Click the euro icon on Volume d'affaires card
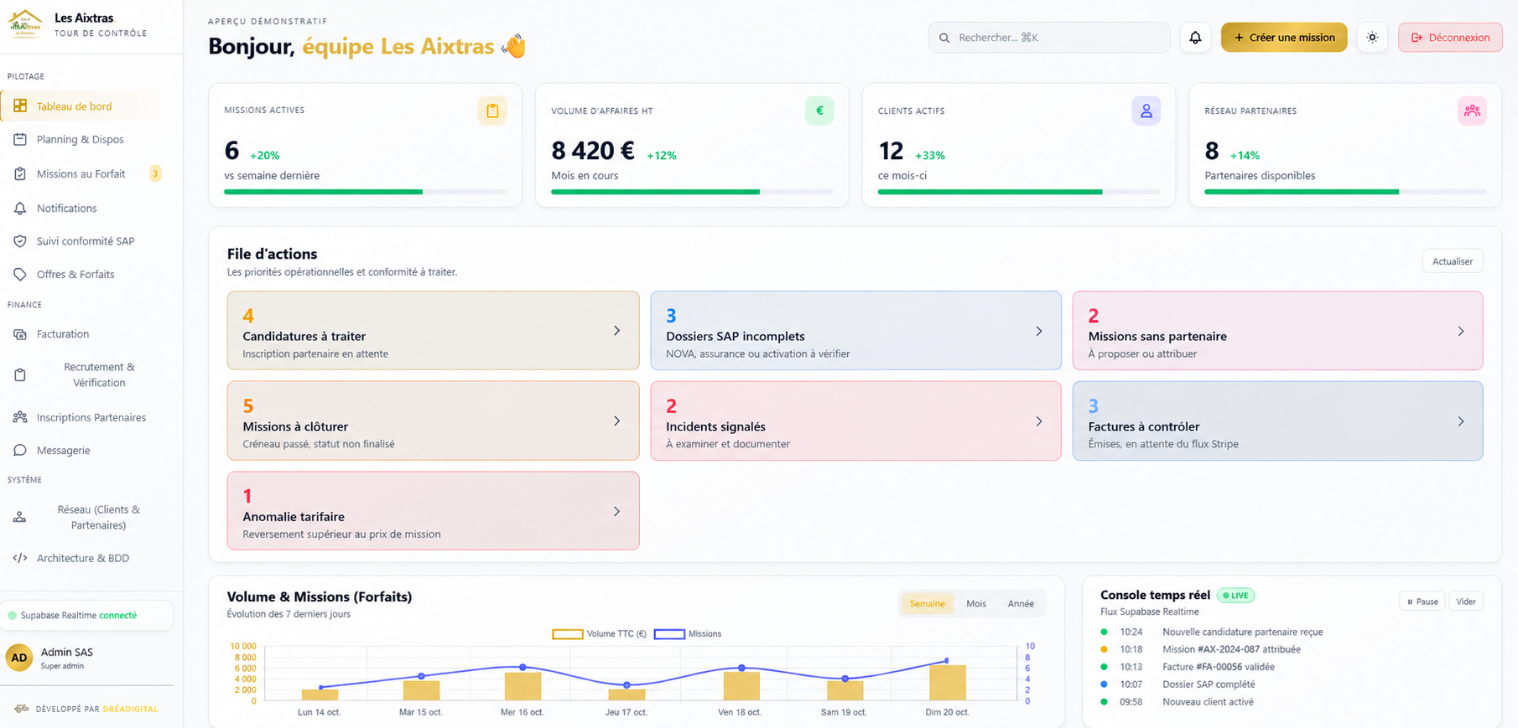Viewport: 1518px width, 728px height. pyautogui.click(x=819, y=111)
